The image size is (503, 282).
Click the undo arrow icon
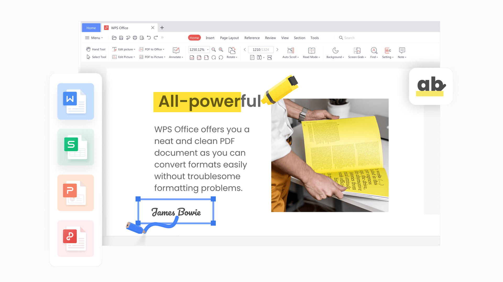point(149,38)
